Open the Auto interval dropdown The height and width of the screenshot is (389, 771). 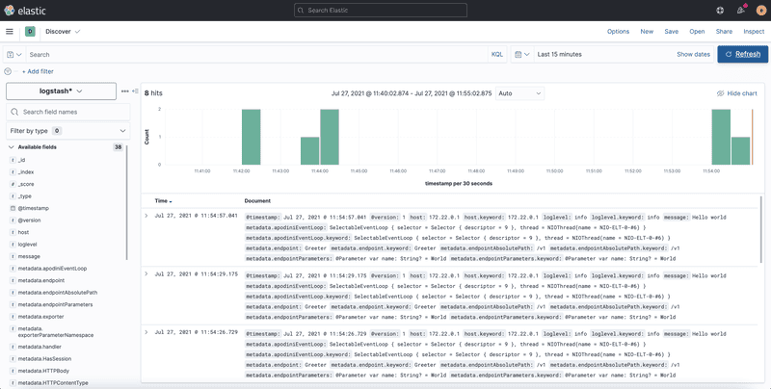click(x=519, y=93)
